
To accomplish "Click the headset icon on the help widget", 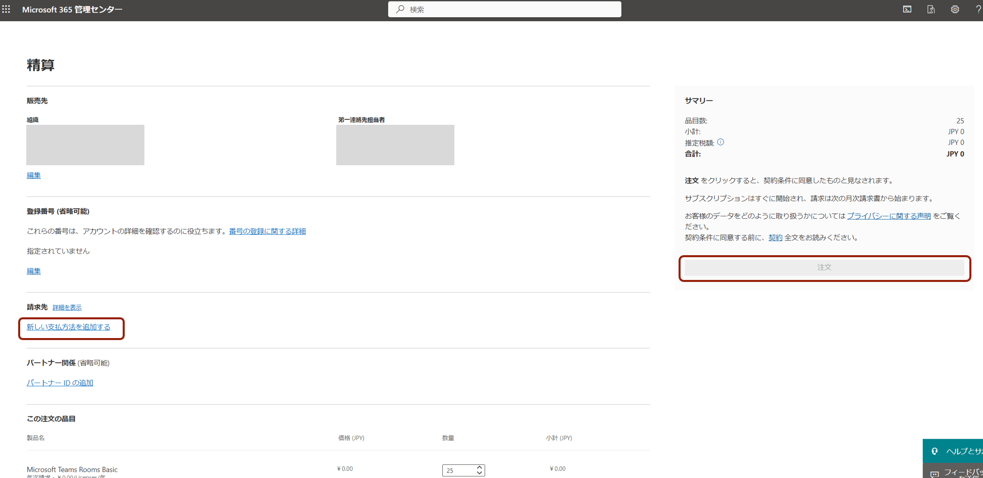I will point(935,451).
